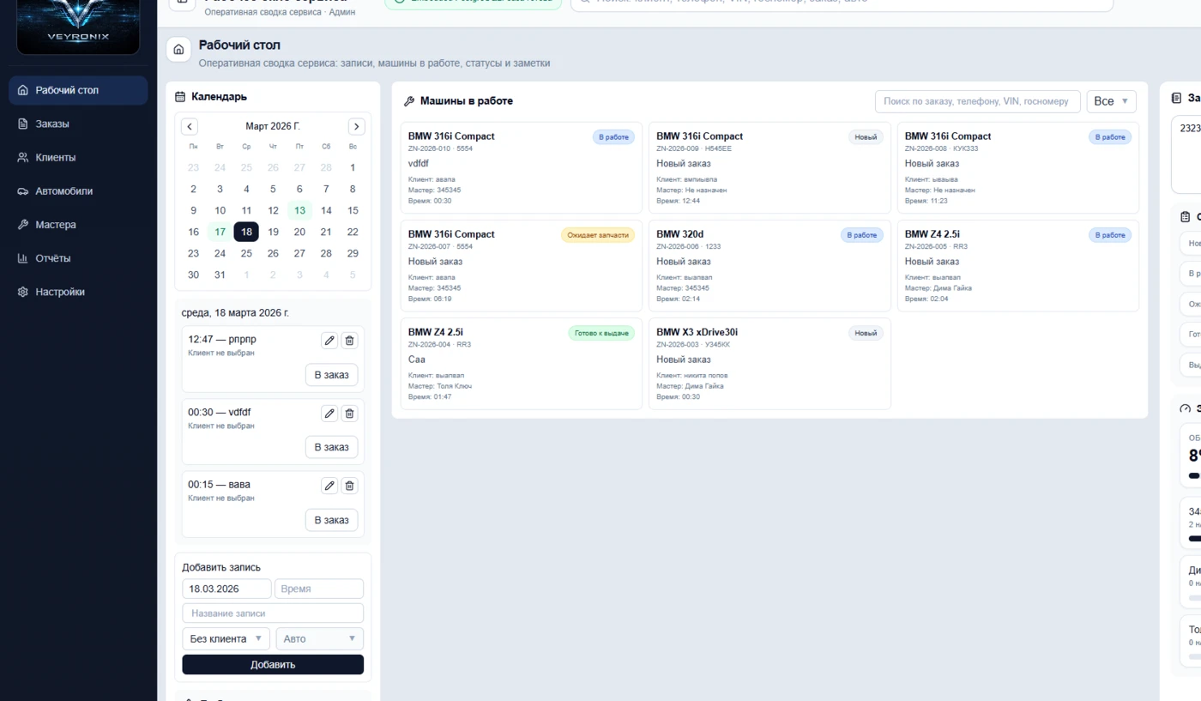Open the BMW X3 xDrive30i order card
Viewport: 1201px width, 701px height.
click(769, 364)
